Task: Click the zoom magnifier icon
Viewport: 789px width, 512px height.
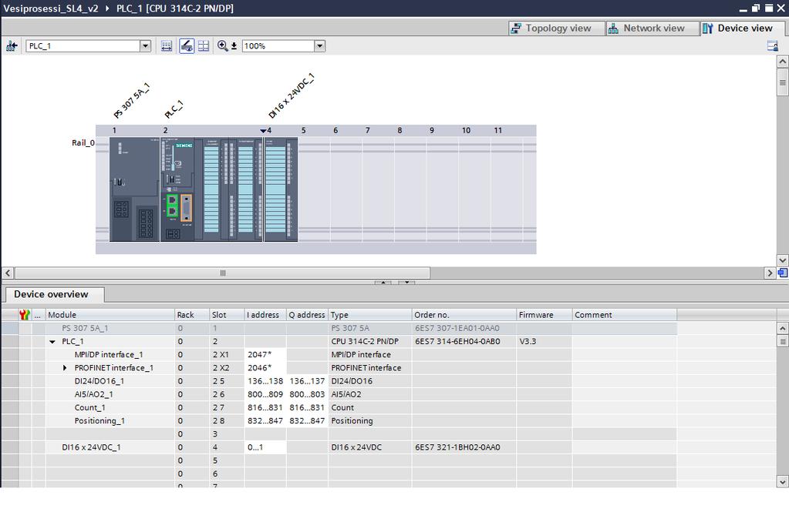Action: [222, 46]
